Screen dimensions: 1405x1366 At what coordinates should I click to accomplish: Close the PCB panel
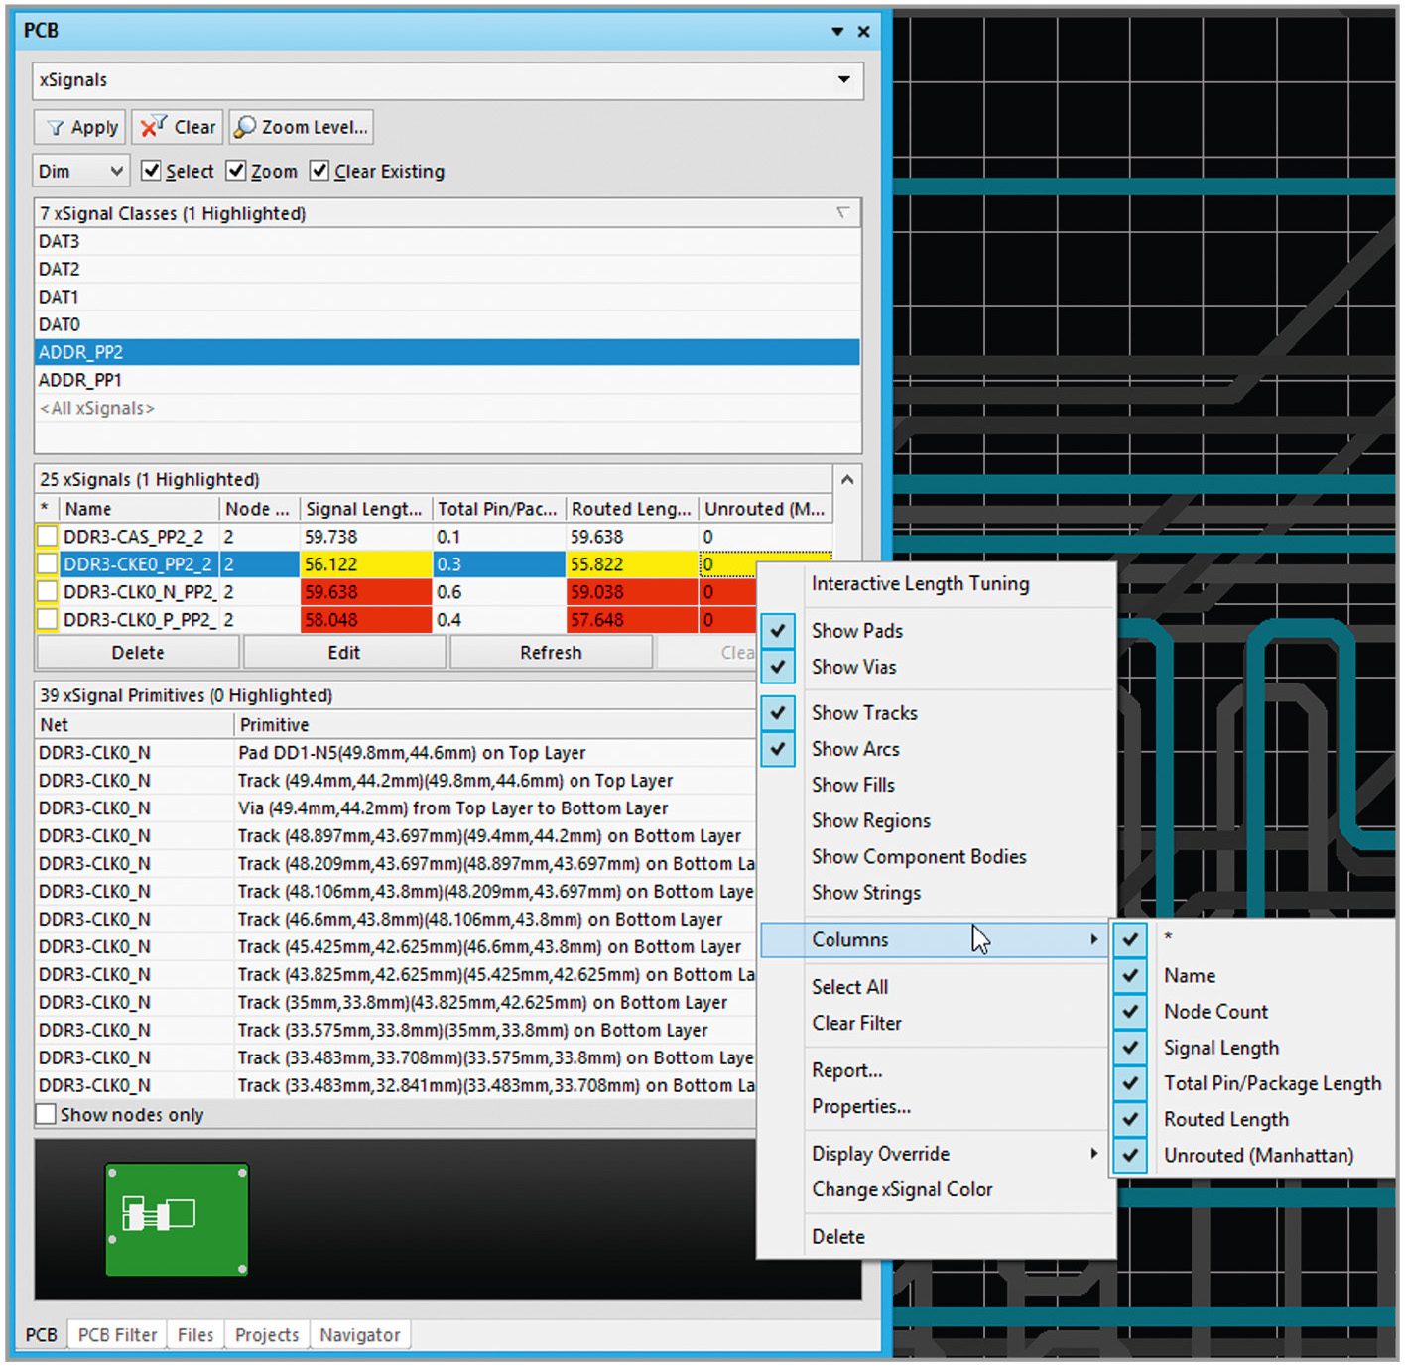click(x=864, y=32)
